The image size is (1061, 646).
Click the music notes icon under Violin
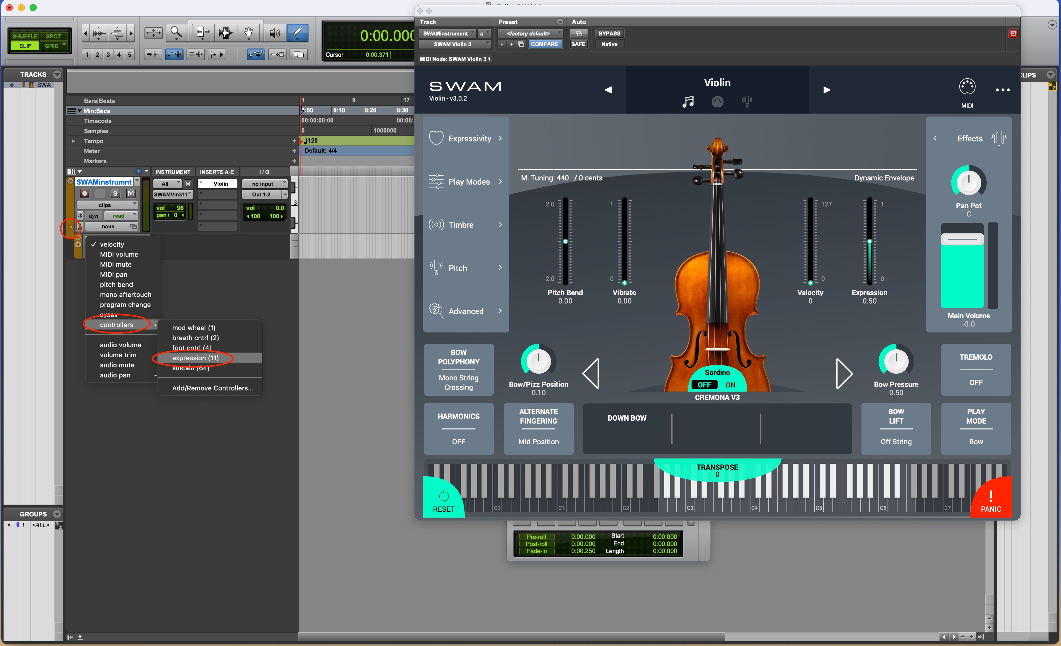tap(688, 102)
